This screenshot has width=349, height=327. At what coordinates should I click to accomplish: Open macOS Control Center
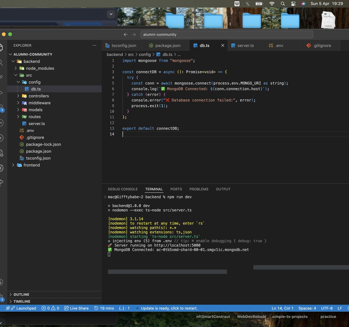(293, 4)
